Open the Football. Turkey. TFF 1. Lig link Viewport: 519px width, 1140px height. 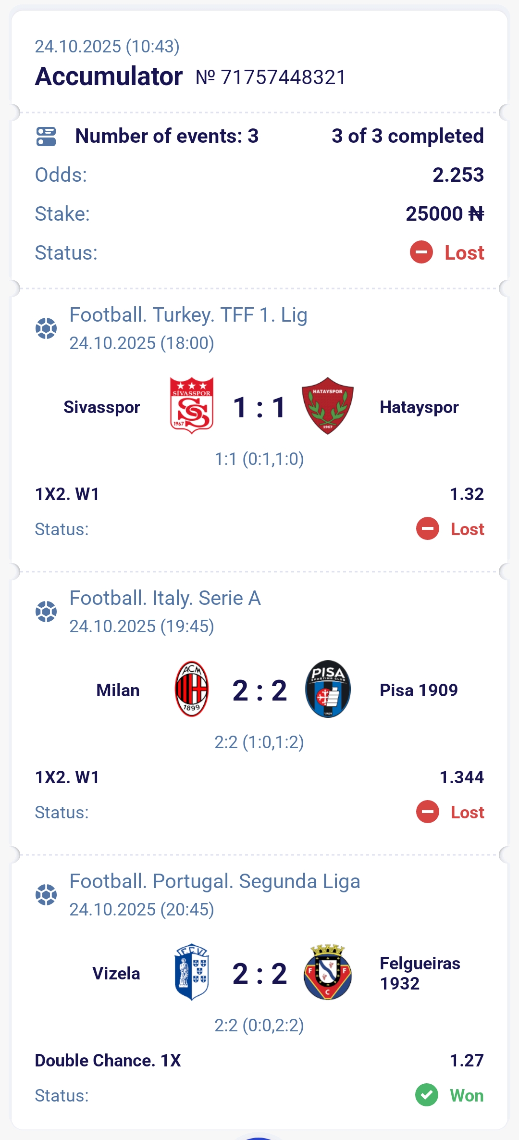[x=188, y=315]
